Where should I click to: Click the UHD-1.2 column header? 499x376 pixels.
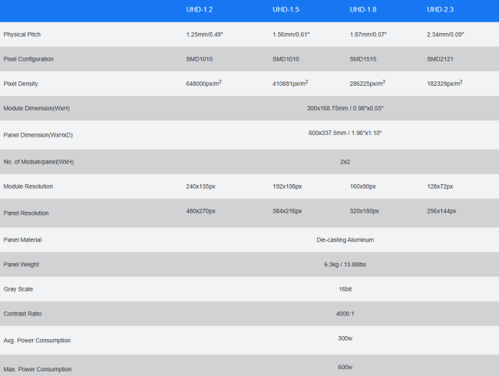click(200, 9)
